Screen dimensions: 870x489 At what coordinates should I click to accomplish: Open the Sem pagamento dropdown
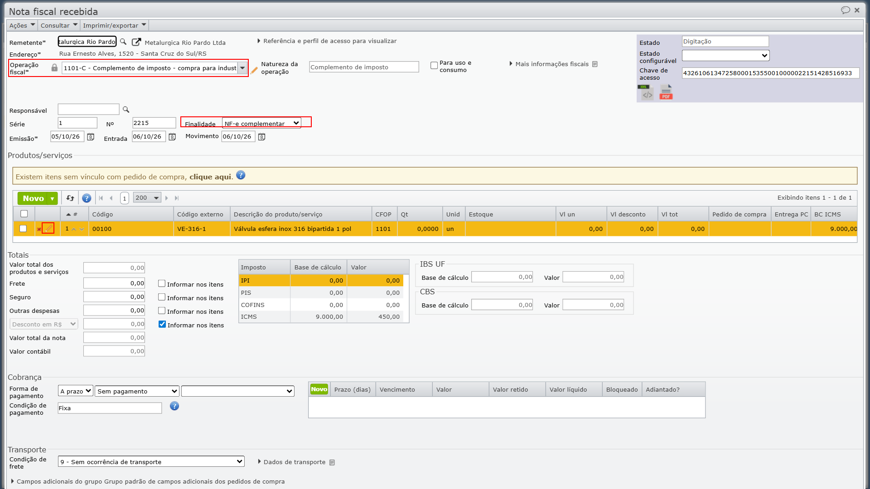point(137,391)
